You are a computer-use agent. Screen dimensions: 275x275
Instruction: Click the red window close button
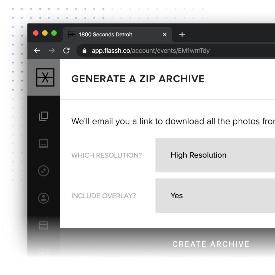point(36,33)
